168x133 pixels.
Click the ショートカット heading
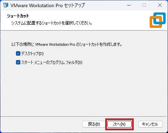pyautogui.click(x=18, y=16)
